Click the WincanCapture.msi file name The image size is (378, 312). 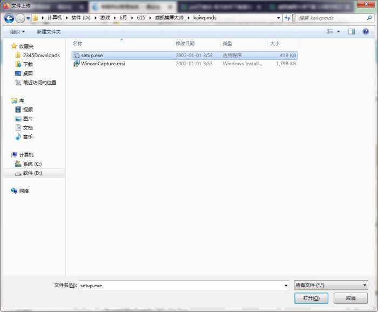pos(103,64)
